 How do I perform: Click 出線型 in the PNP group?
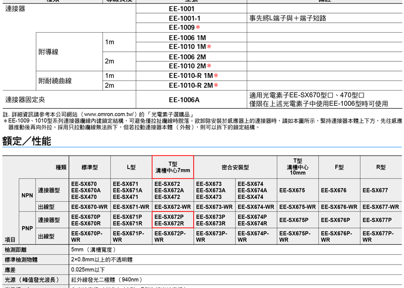click(46, 236)
